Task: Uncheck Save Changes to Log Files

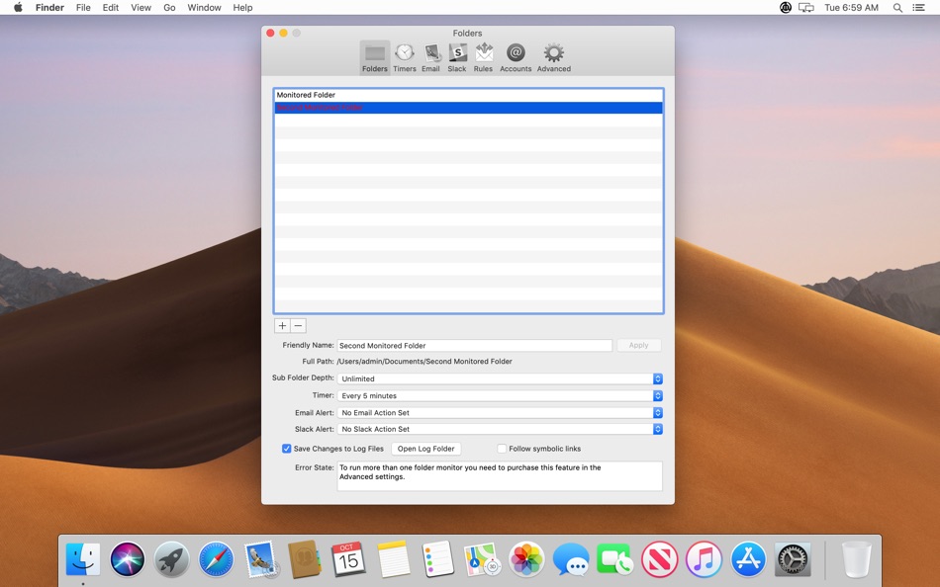Action: pos(287,449)
